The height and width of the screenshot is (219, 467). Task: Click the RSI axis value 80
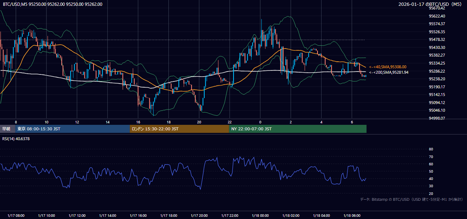point(431,149)
